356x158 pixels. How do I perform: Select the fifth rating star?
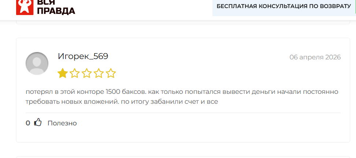111,74
